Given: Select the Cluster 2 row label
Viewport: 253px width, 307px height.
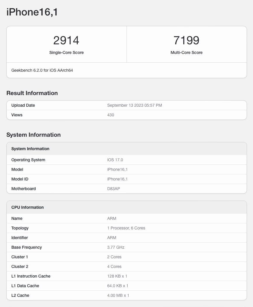Looking at the screenshot, I should (x=20, y=266).
